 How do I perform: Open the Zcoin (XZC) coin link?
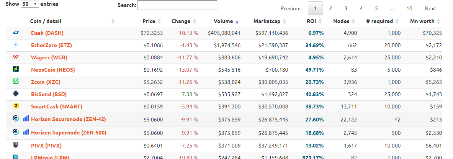[46, 82]
